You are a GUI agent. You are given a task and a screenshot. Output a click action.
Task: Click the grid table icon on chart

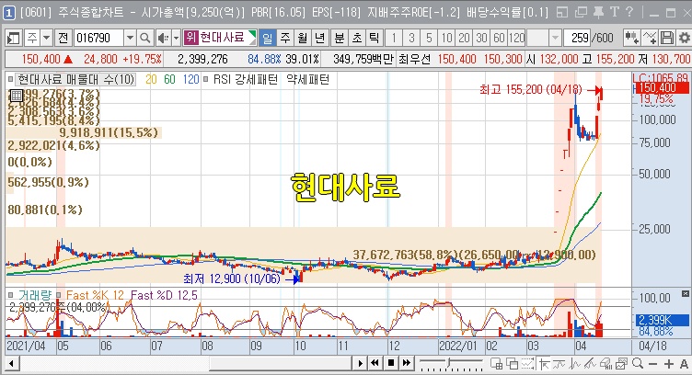17,96
